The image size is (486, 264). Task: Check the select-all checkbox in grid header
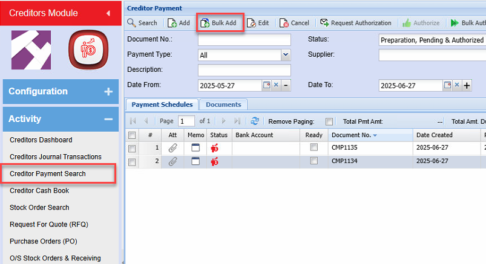(x=132, y=135)
